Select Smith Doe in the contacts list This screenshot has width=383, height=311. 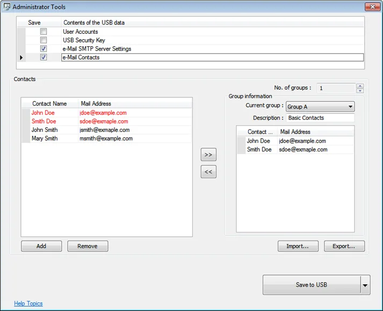[44, 121]
